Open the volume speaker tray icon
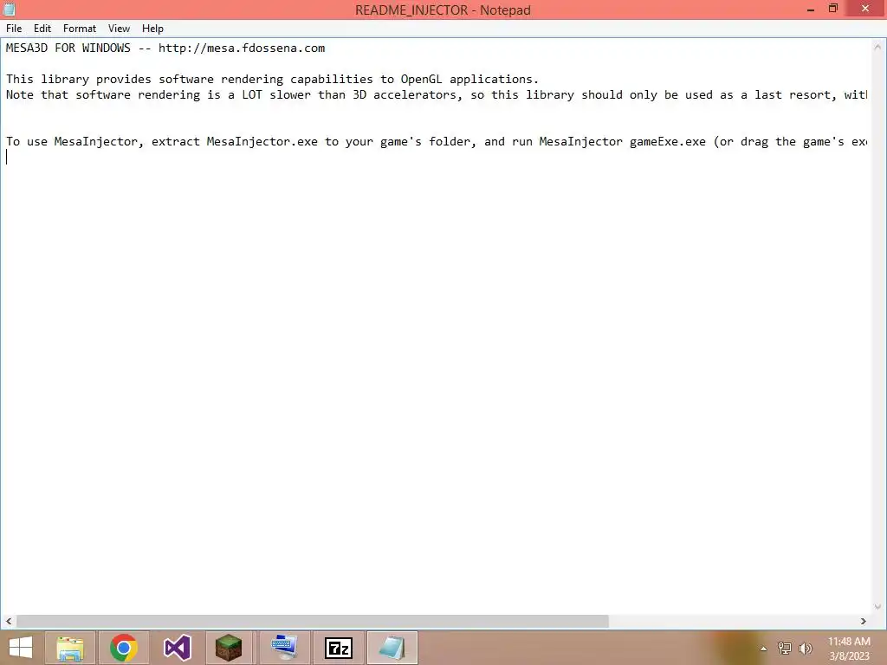The height and width of the screenshot is (665, 887). tap(805, 649)
